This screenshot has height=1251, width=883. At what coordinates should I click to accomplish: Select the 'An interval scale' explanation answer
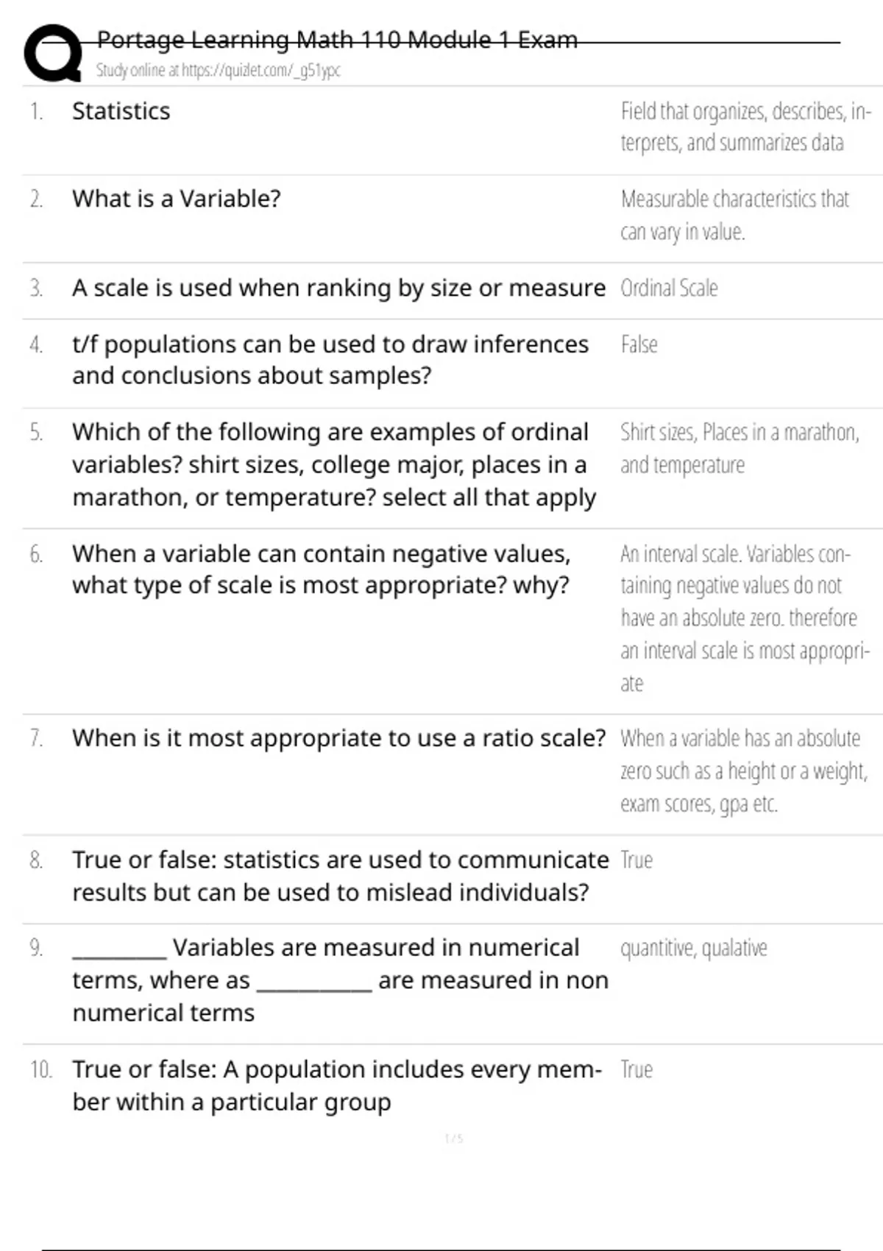pos(744,618)
